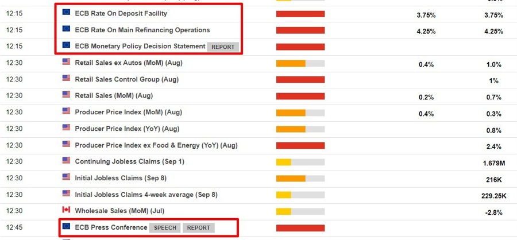Click red impact bar for ECB Deposit Facility
Viewport: 517px width, 240px height.
coord(300,14)
